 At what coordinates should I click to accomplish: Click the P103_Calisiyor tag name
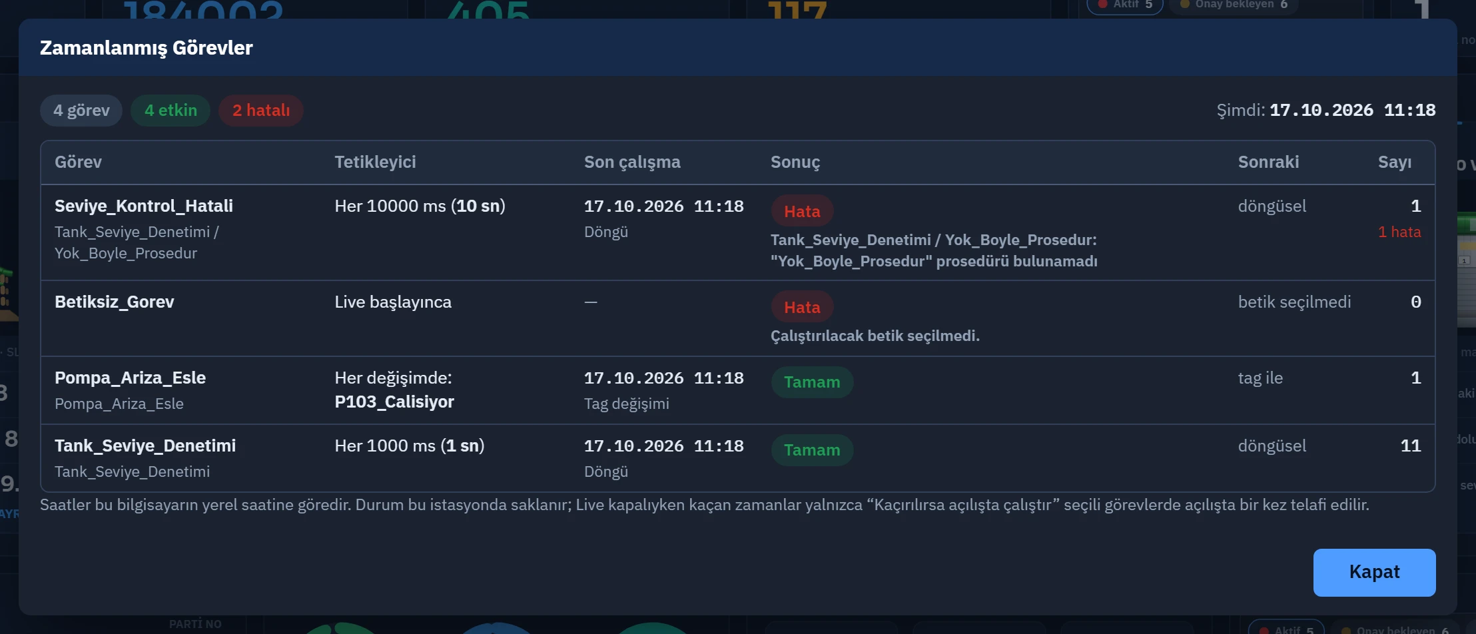tap(394, 402)
